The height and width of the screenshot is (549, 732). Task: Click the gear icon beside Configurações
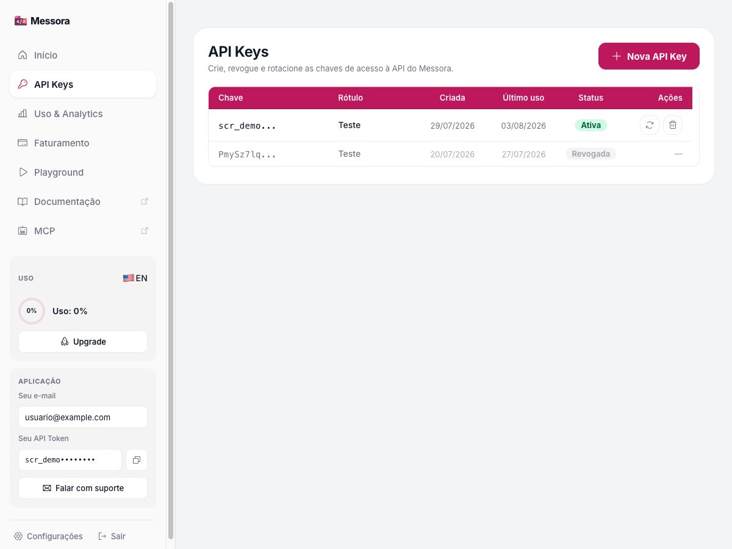pyautogui.click(x=18, y=536)
